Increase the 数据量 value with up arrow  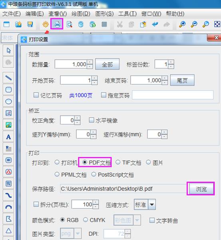(90, 62)
